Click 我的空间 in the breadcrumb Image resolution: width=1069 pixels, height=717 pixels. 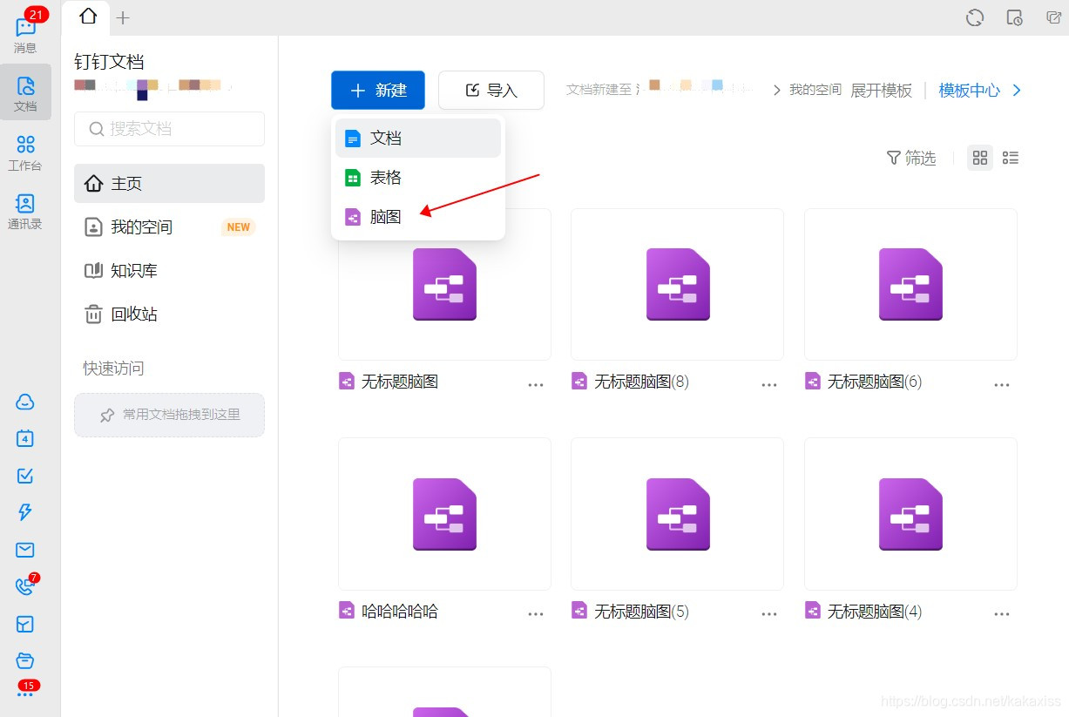pos(815,90)
